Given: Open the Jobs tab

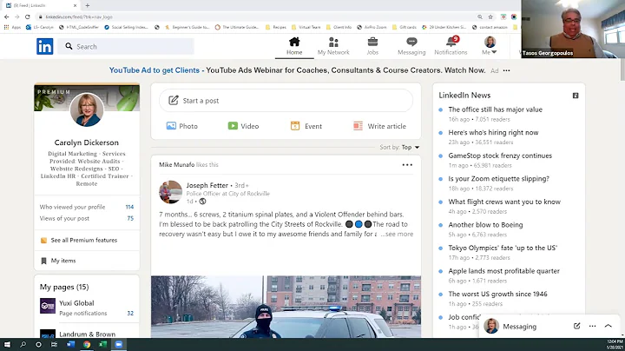Looking at the screenshot, I should tap(372, 46).
